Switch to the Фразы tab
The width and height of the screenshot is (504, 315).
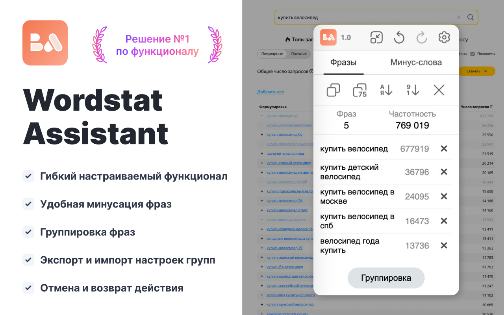pos(343,62)
